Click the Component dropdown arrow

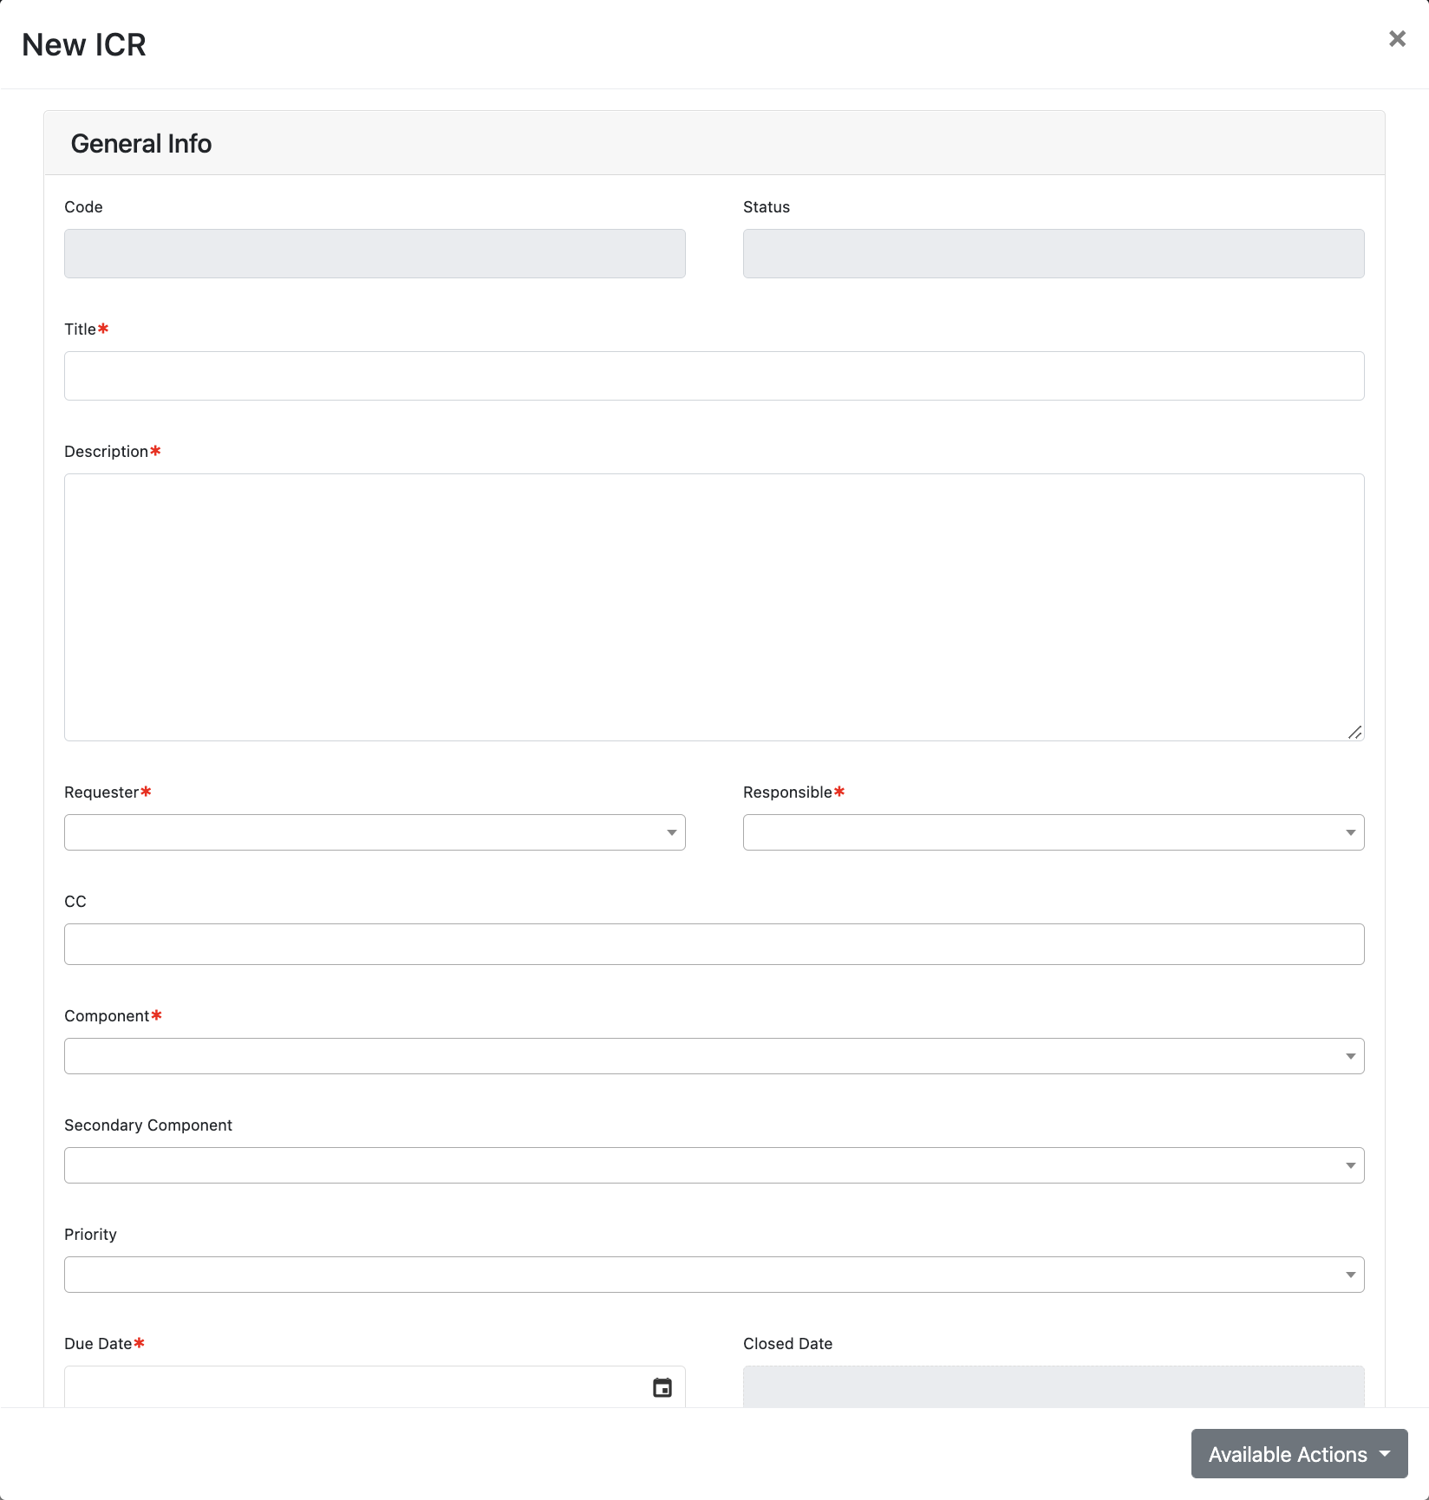coord(1350,1056)
